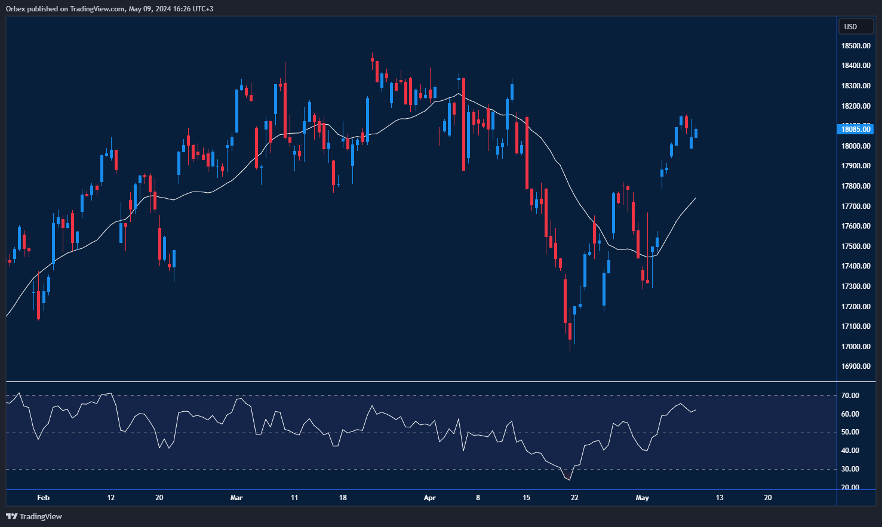Click the Apr label on the time axis
Image resolution: width=882 pixels, height=527 pixels.
(429, 497)
